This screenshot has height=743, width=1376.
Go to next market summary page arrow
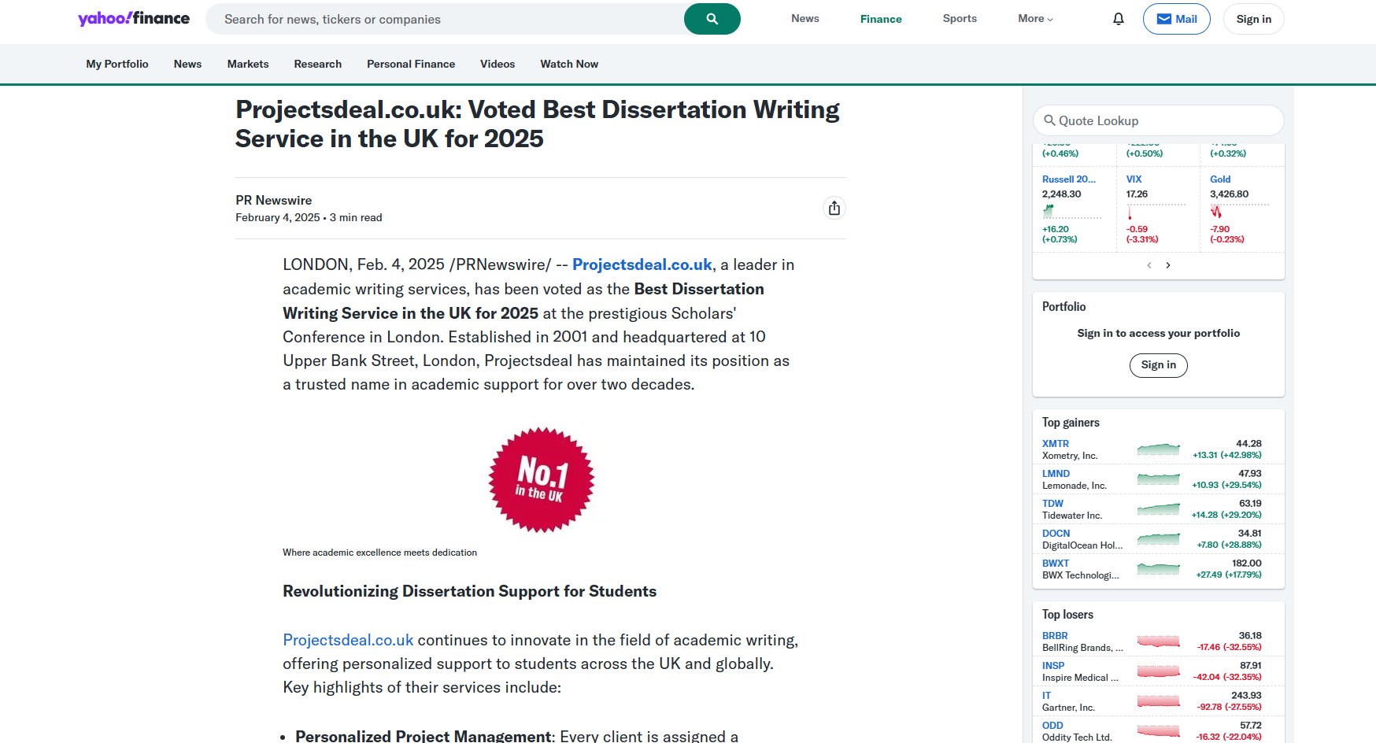[x=1168, y=265]
